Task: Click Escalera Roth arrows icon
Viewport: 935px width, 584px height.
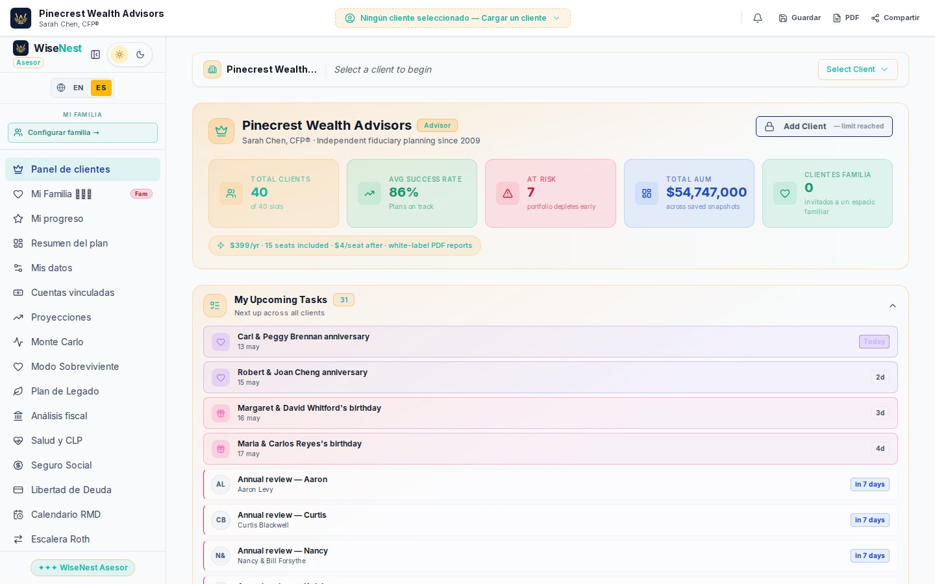Action: pyautogui.click(x=18, y=539)
